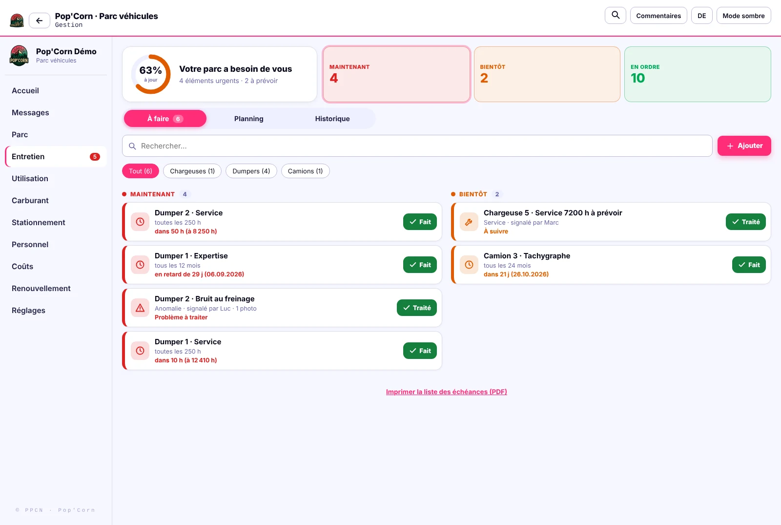Mark Dumper 1 · Expertise as Fait
Screen dimensions: 781x525
420,265
